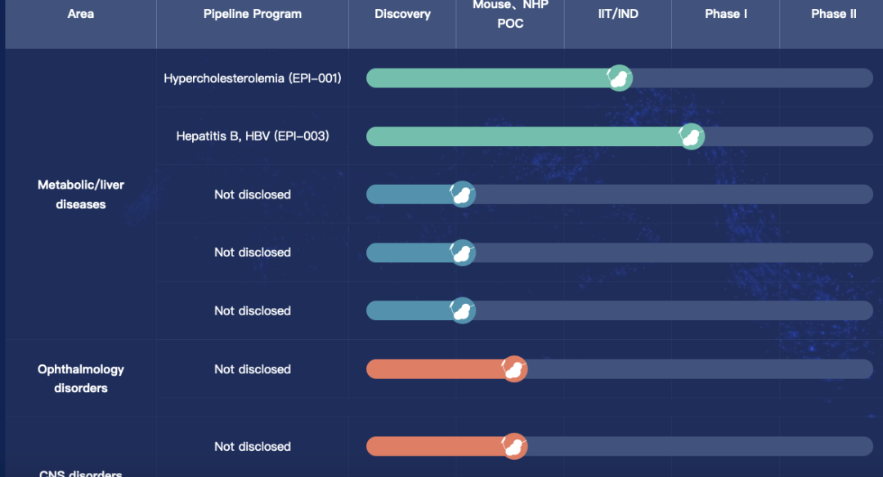883x477 pixels.
Task: Click the orange filled Ophthalmology progress bar
Action: coord(433,369)
